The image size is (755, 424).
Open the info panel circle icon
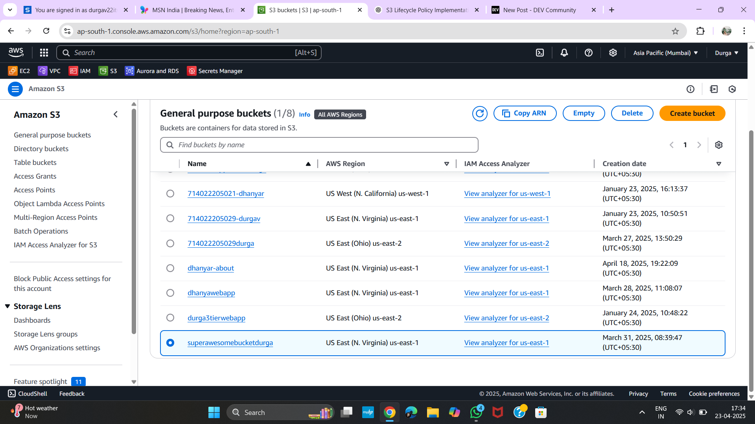(x=691, y=89)
